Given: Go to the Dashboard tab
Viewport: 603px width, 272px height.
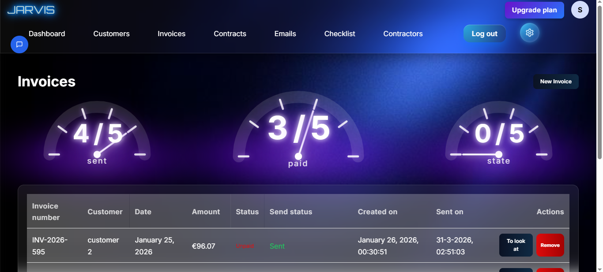Looking at the screenshot, I should click(x=47, y=34).
